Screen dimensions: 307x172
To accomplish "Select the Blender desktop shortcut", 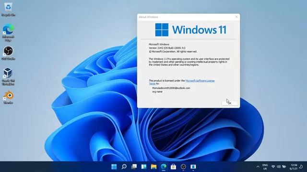I will pos(8,97).
